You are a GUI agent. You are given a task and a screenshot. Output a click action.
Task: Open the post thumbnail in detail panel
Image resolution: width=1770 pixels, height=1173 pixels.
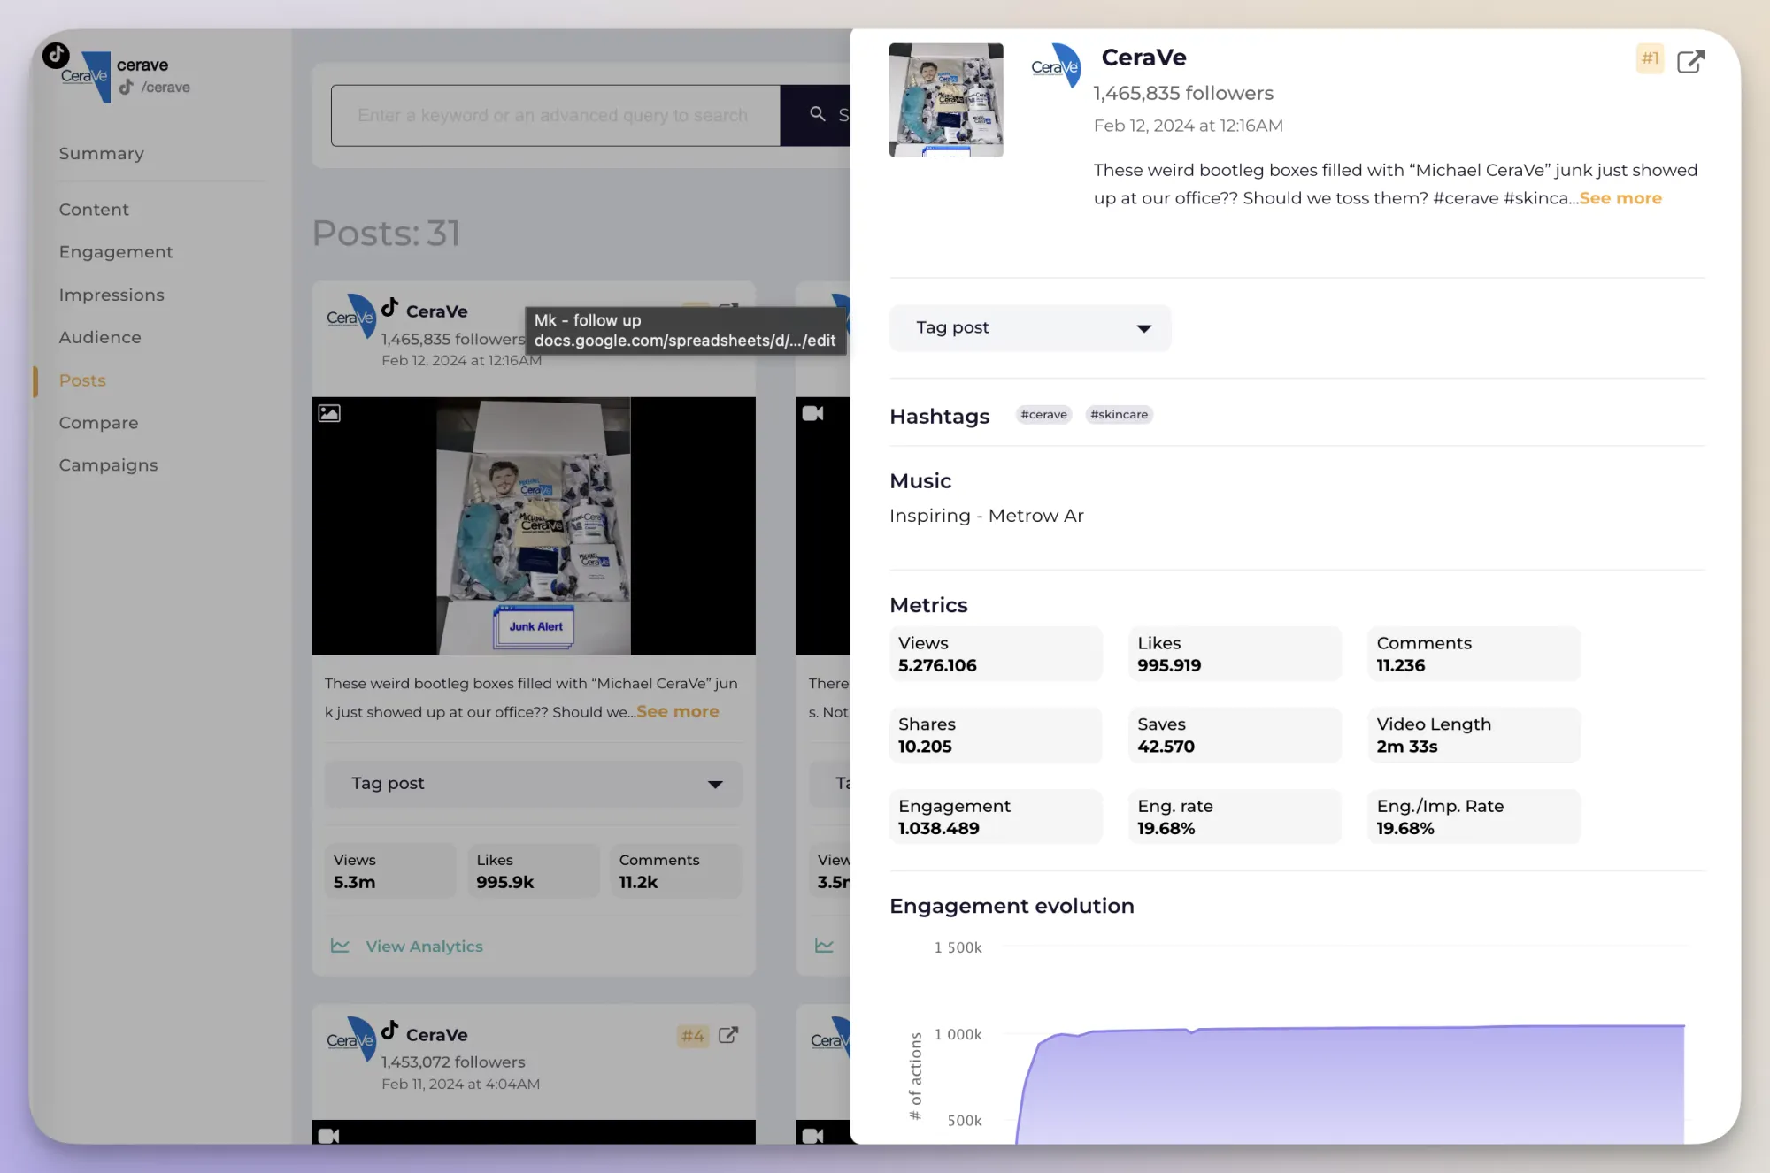pos(946,100)
